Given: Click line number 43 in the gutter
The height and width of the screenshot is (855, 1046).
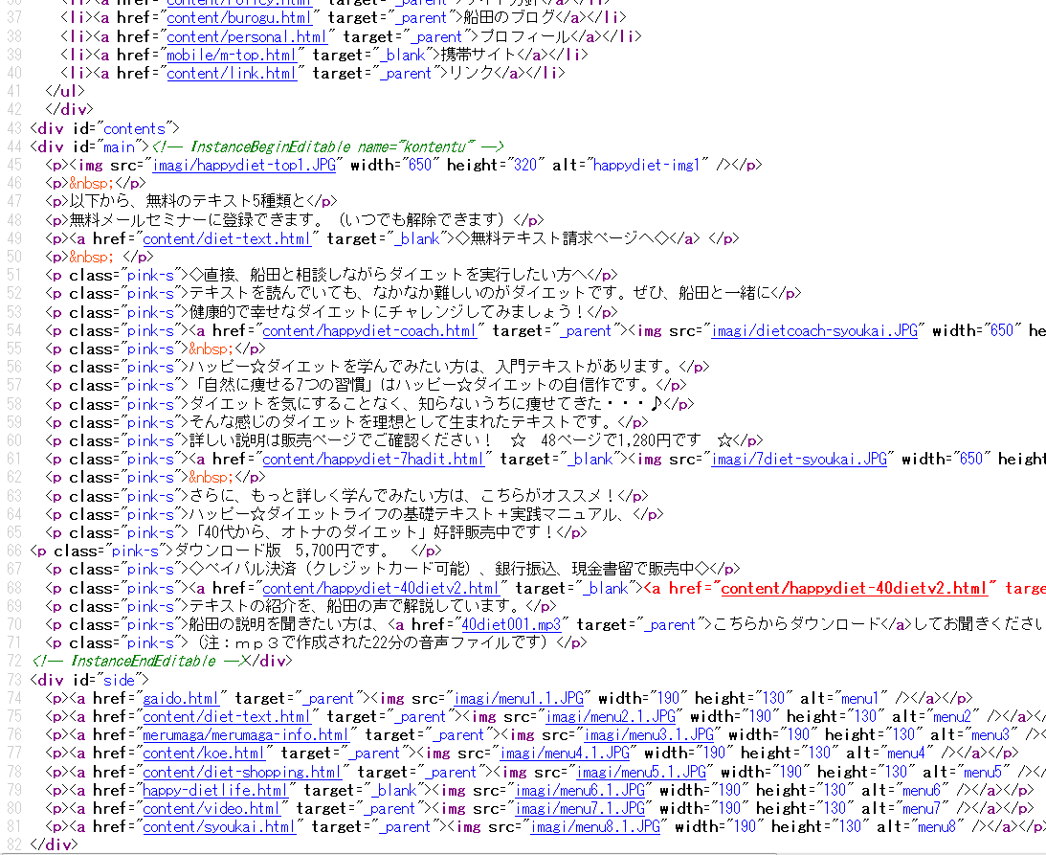Looking at the screenshot, I should click(14, 128).
